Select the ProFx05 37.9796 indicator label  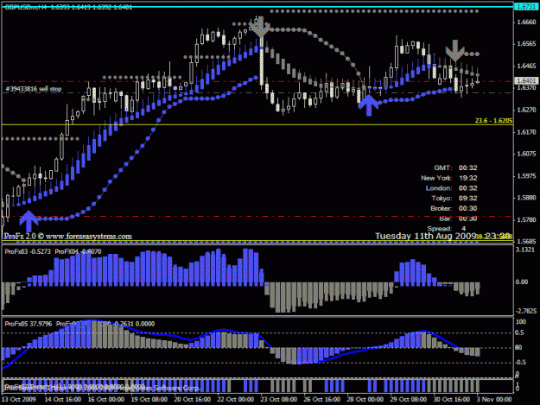pos(29,324)
